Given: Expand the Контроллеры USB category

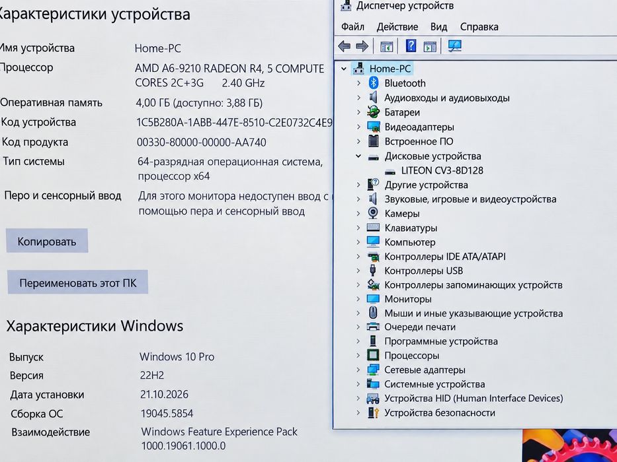Looking at the screenshot, I should click(358, 271).
